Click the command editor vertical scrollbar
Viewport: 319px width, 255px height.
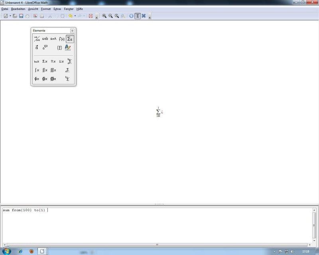coord(314,225)
